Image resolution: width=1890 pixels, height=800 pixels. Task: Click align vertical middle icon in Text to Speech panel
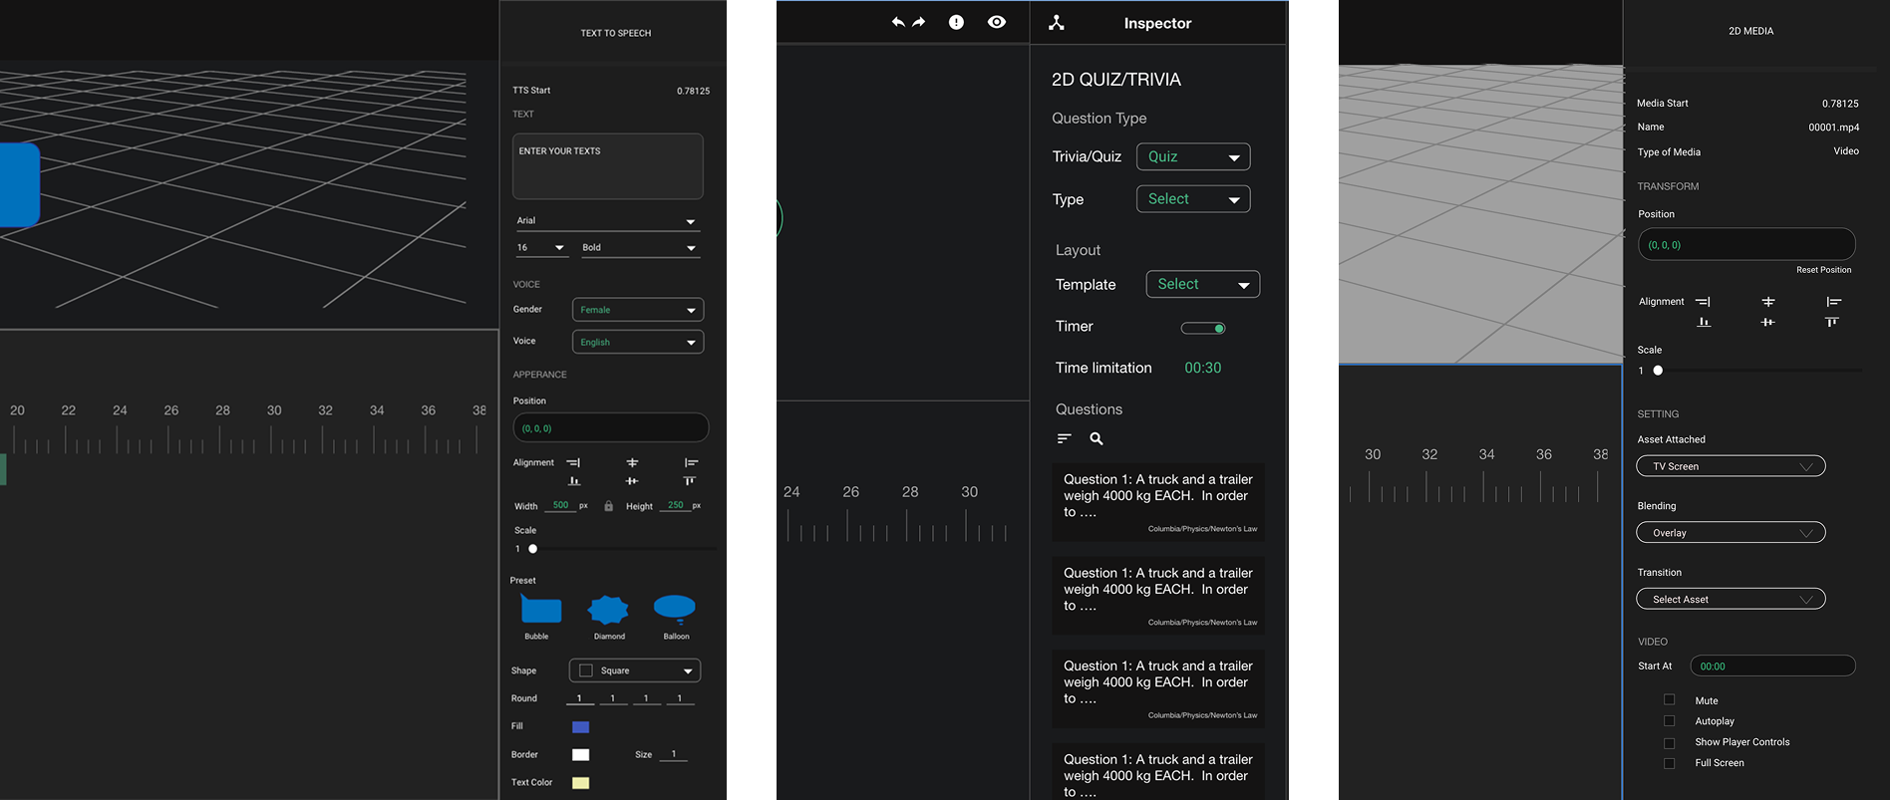[632, 481]
